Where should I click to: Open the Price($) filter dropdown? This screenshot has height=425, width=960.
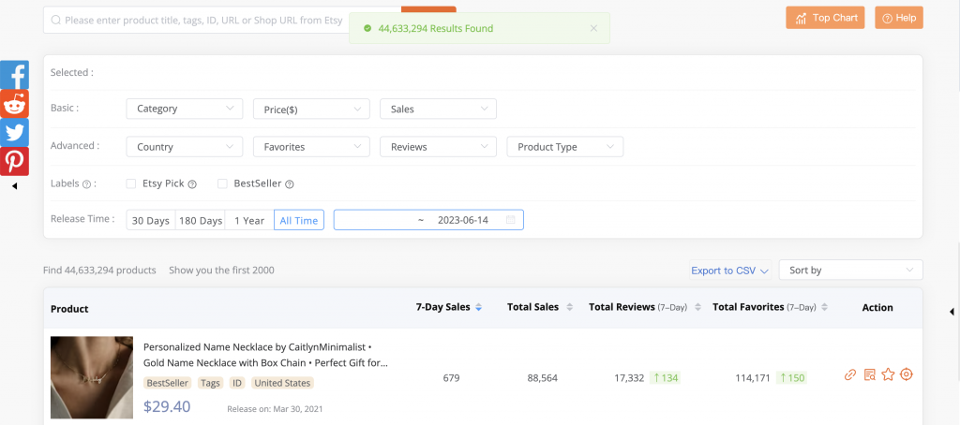click(311, 110)
